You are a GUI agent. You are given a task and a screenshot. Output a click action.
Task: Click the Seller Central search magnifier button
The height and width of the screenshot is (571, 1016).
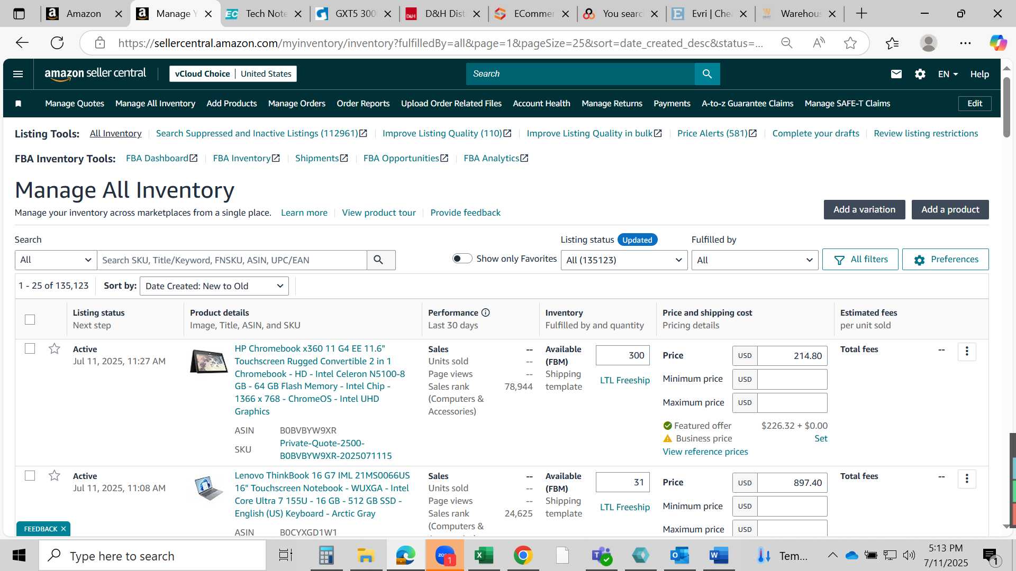pyautogui.click(x=707, y=74)
